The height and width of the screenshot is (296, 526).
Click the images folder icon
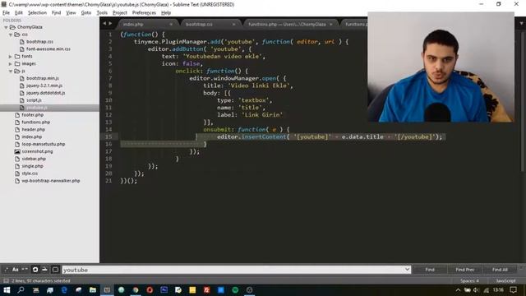click(17, 64)
